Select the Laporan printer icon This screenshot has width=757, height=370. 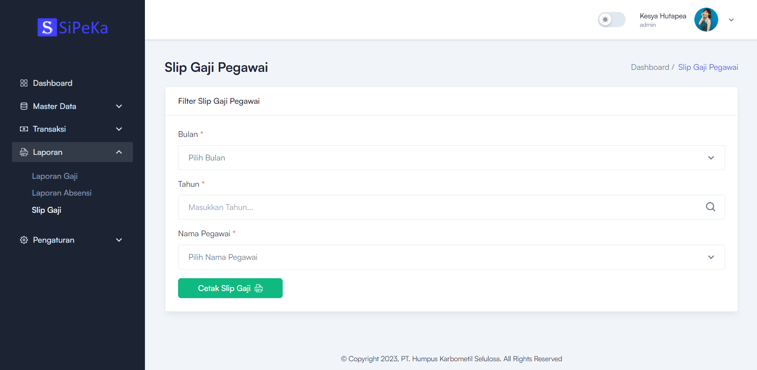24,152
